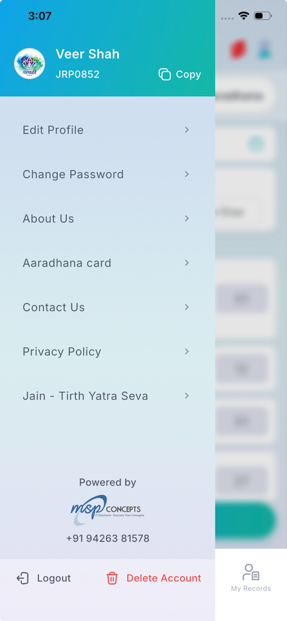Click the MSP Concepts logo
Image resolution: width=287 pixels, height=621 pixels.
(x=107, y=510)
